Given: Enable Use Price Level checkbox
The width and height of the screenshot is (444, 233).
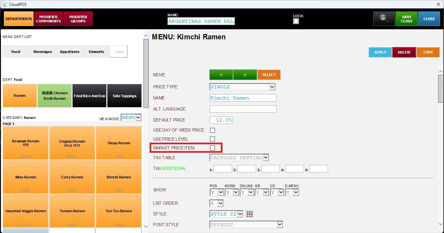Looking at the screenshot, I should point(212,139).
